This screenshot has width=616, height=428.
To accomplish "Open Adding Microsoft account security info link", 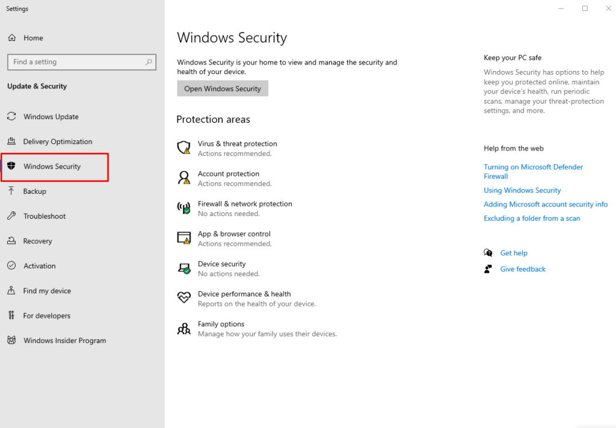I will (x=545, y=205).
